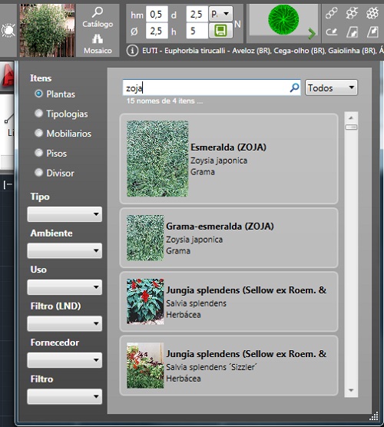384x427 pixels.
Task: Choose the Esmeralda (ZOJA) result
Action: click(x=229, y=159)
